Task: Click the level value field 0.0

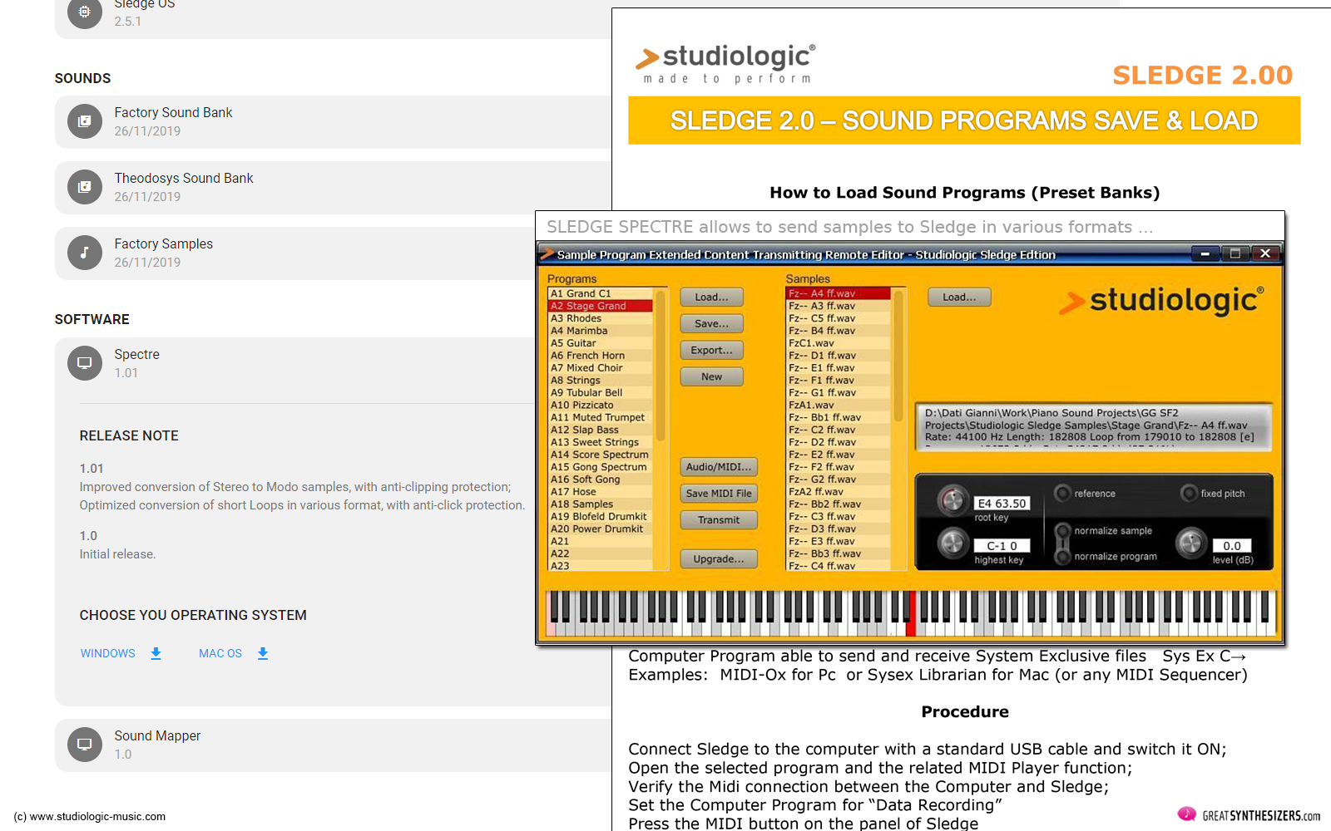Action: 1232,546
